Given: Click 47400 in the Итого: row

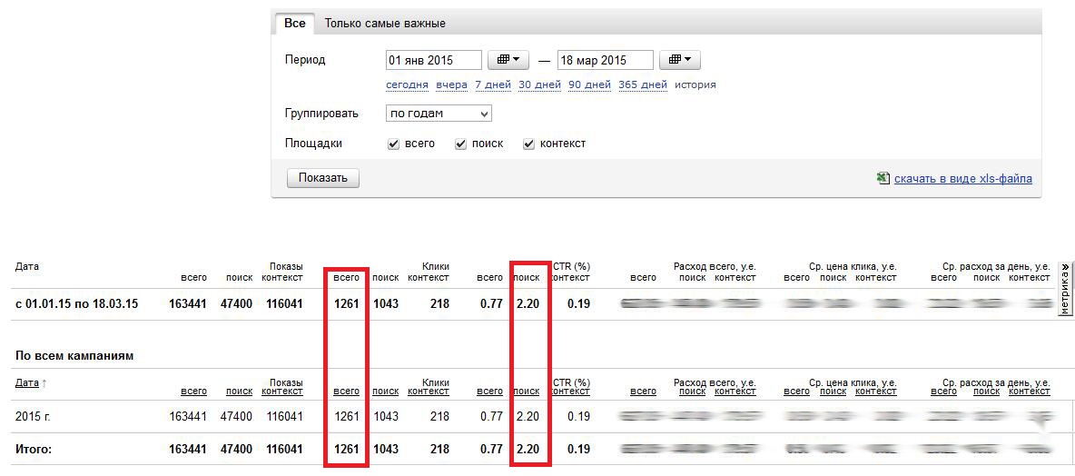Looking at the screenshot, I should tap(235, 450).
